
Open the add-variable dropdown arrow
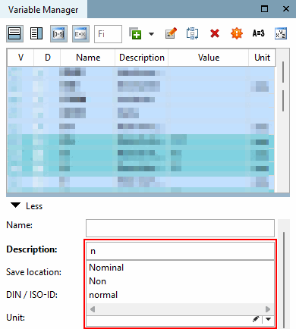151,34
